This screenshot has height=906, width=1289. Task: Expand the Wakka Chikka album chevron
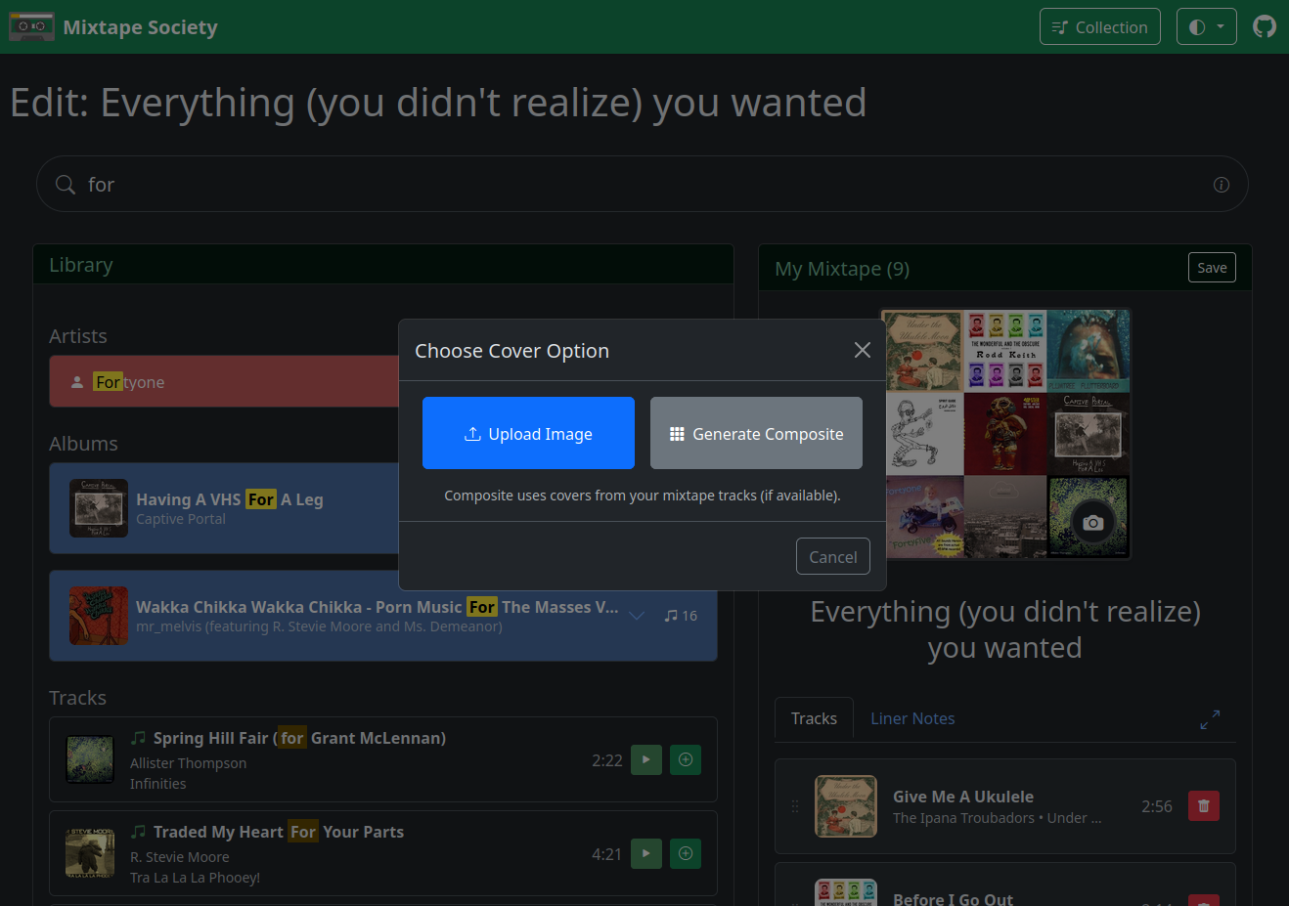637,616
